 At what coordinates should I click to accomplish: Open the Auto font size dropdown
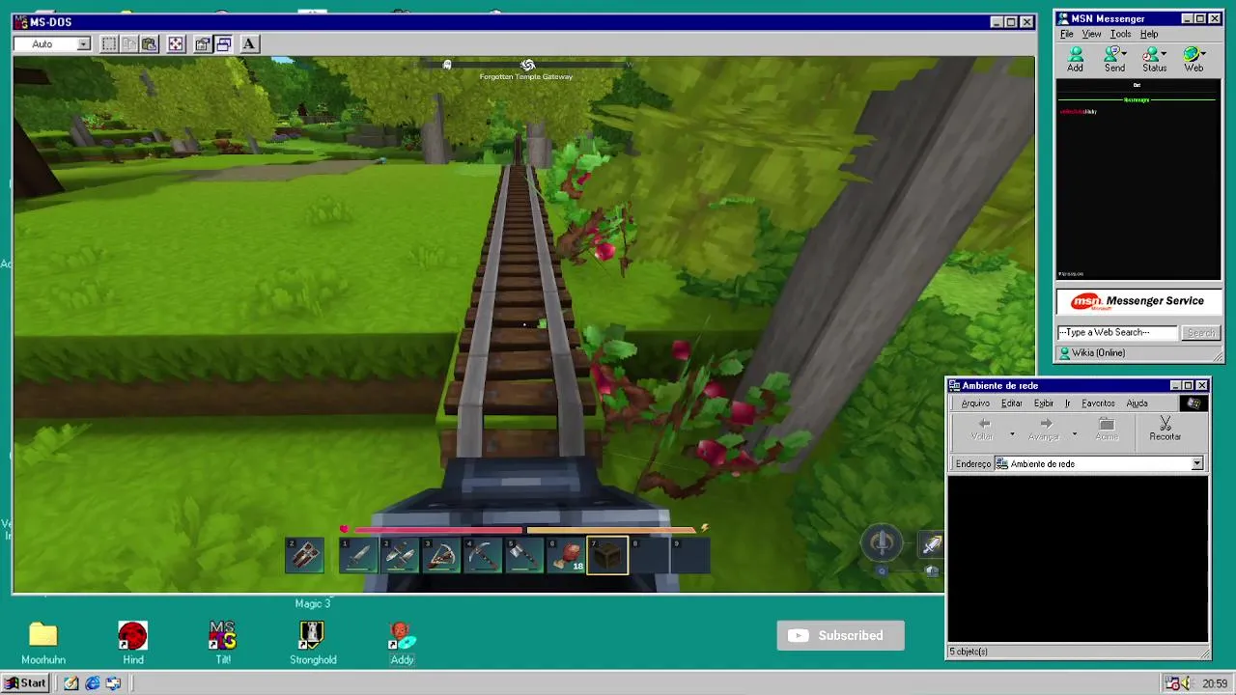tap(84, 43)
